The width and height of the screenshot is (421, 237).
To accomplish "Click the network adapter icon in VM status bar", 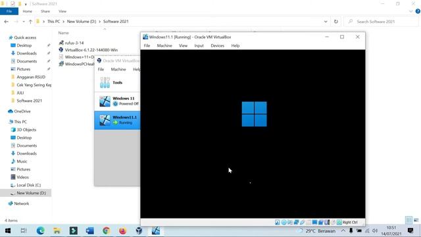I will 297,223.
